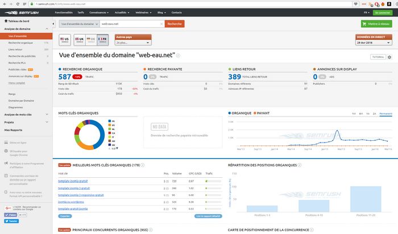Clear the domain search field with X
The width and height of the screenshot is (398, 234).
pos(161,24)
